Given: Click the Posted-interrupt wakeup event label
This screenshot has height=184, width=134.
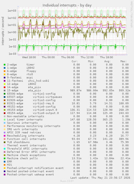Looking at the screenshot, I should pyautogui.click(x=30, y=175).
